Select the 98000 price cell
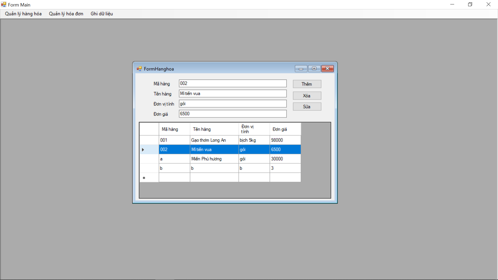Viewport: 498px width, 280px height. click(285, 140)
